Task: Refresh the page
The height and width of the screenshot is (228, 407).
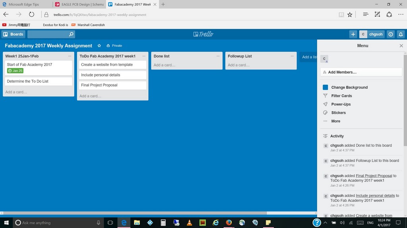Action: 31,15
